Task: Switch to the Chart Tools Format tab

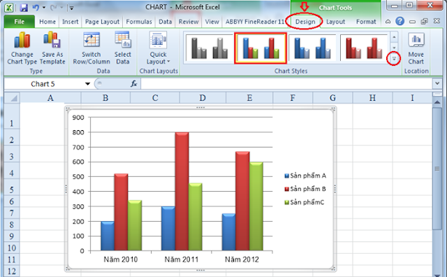Action: tap(366, 22)
